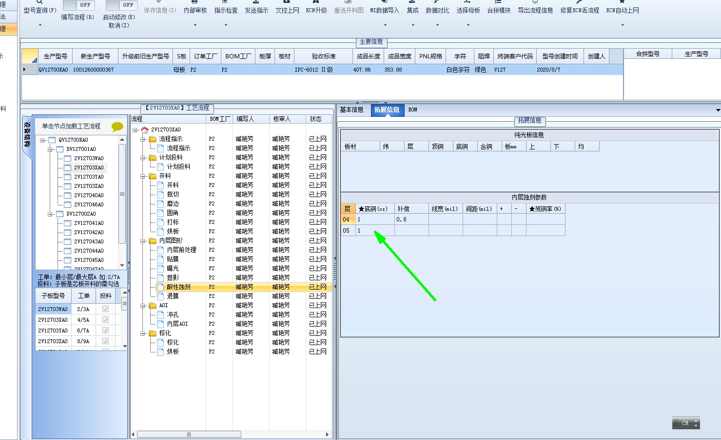This screenshot has height=440, width=721.
Task: Click the 集成 integration toolbar icon
Action: 412,2
